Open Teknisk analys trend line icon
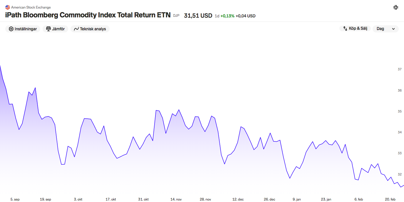This screenshot has height=202, width=404. [76, 29]
